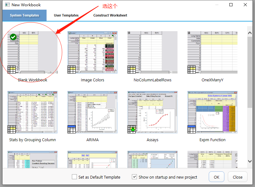
Task: Confirm selection with the OK button
Action: point(217,177)
